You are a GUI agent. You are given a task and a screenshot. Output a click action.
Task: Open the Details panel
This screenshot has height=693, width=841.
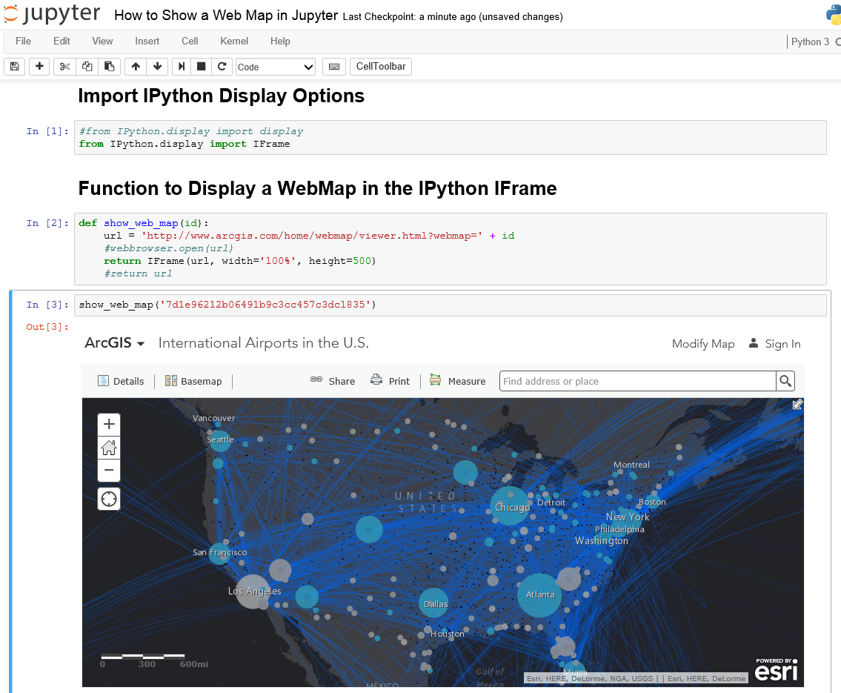pyautogui.click(x=122, y=381)
